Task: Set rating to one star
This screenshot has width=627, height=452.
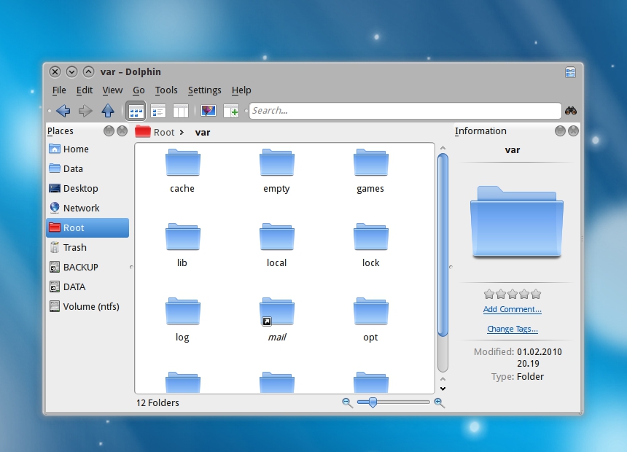Action: click(488, 295)
